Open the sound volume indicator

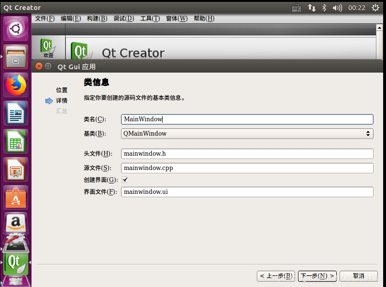[x=337, y=8]
